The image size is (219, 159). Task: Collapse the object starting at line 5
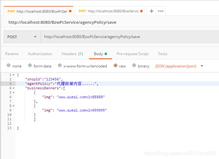13,93
